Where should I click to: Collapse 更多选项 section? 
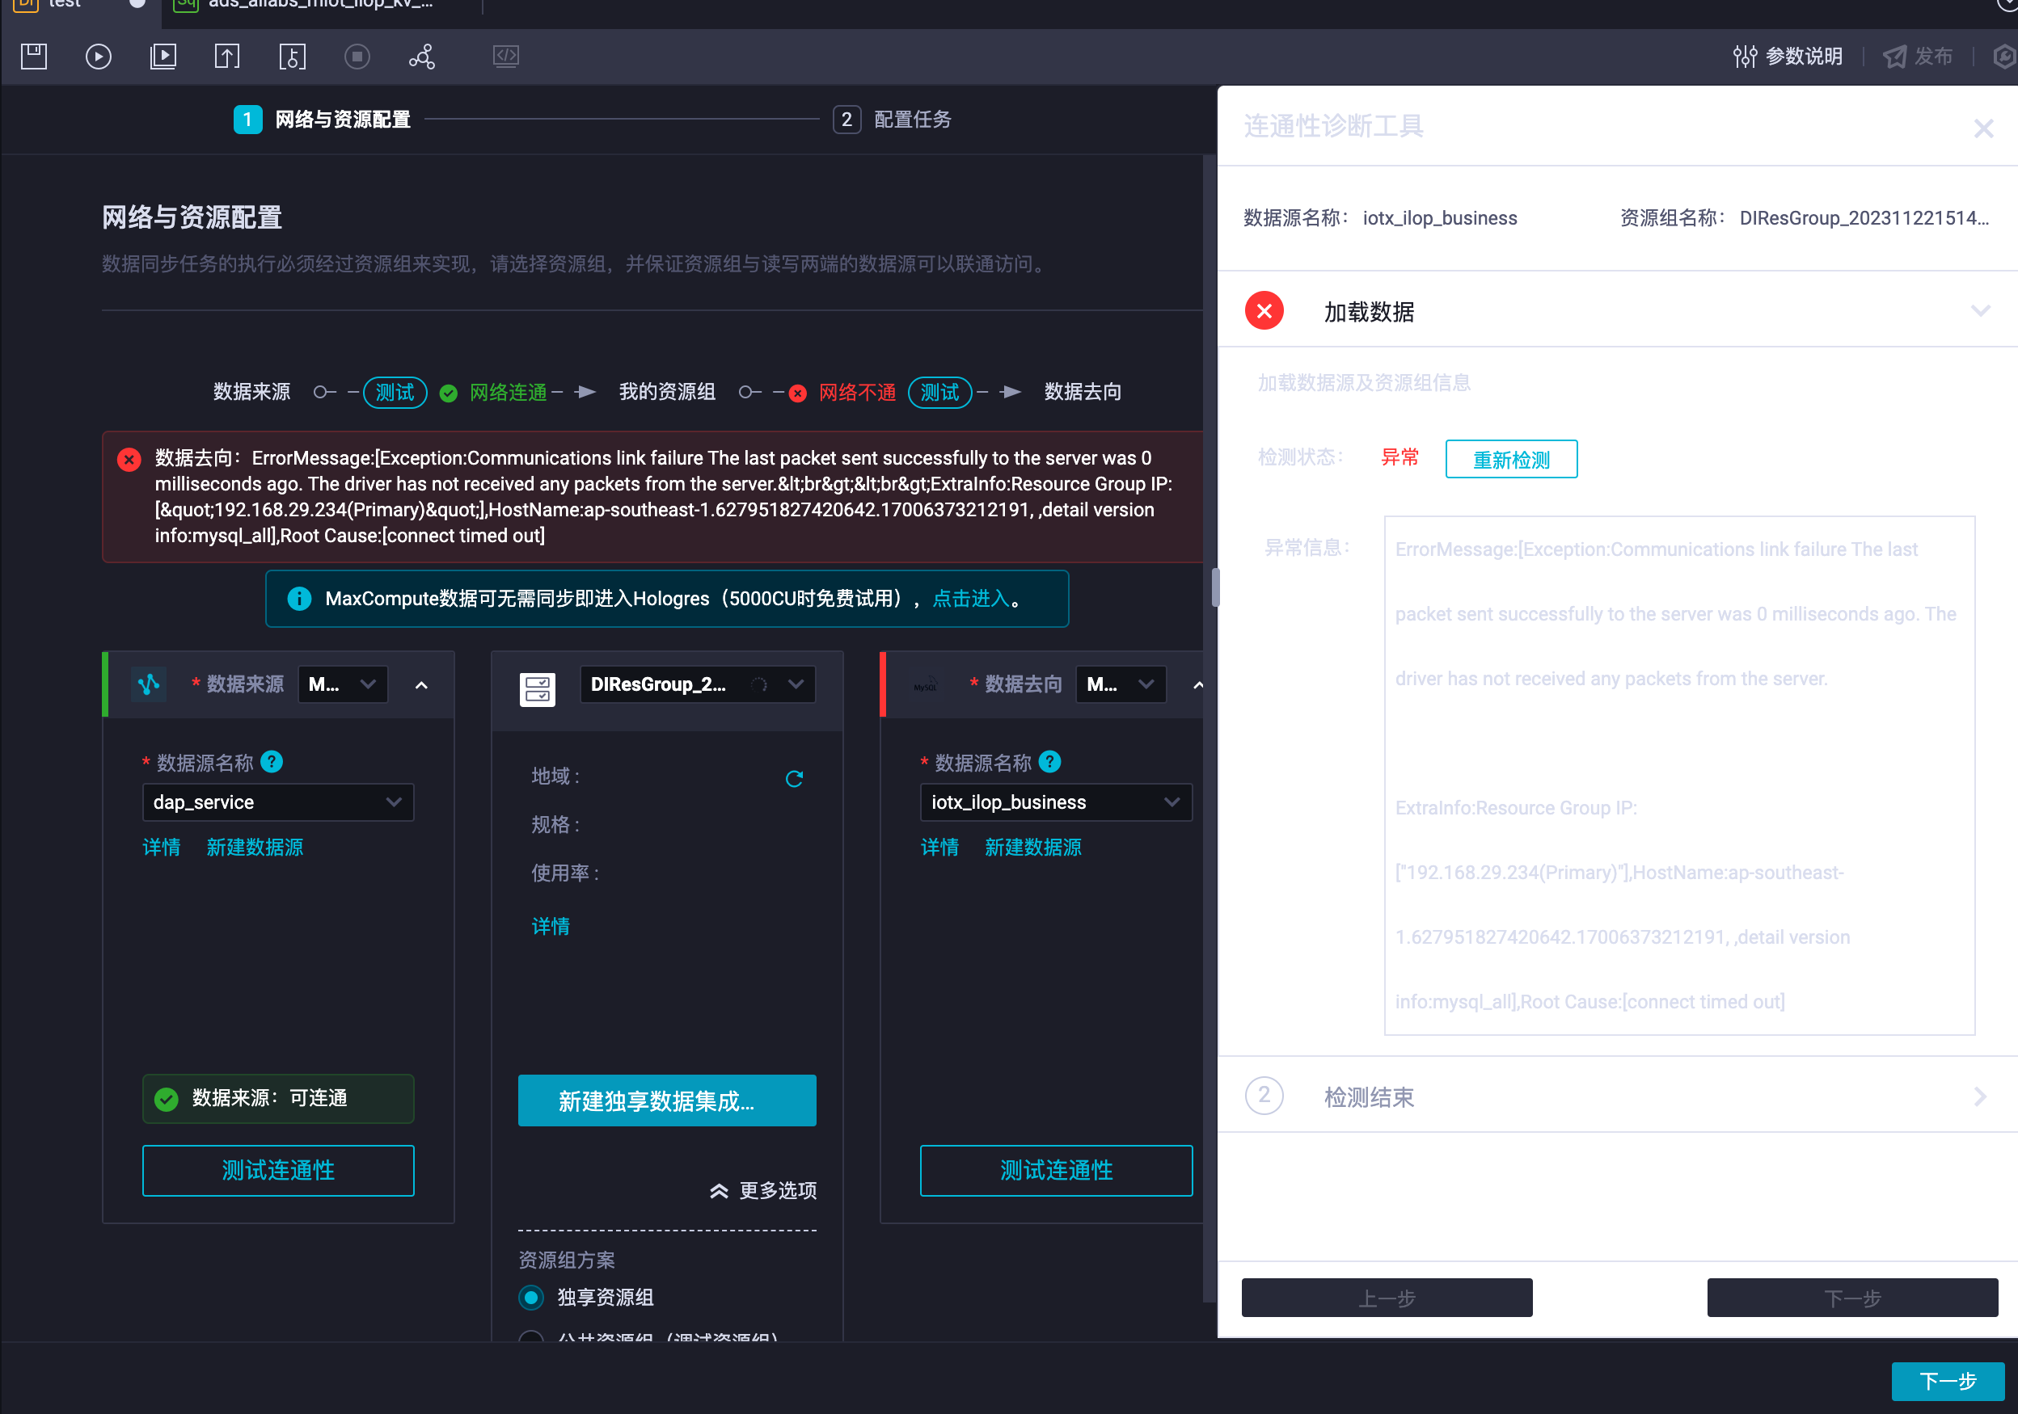pos(764,1190)
